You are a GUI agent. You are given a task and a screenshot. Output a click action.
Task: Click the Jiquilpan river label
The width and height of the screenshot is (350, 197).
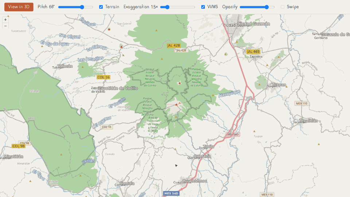tap(87, 22)
